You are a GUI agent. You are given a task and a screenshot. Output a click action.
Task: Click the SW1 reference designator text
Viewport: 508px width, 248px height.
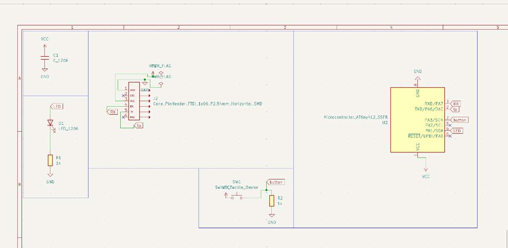(236, 181)
